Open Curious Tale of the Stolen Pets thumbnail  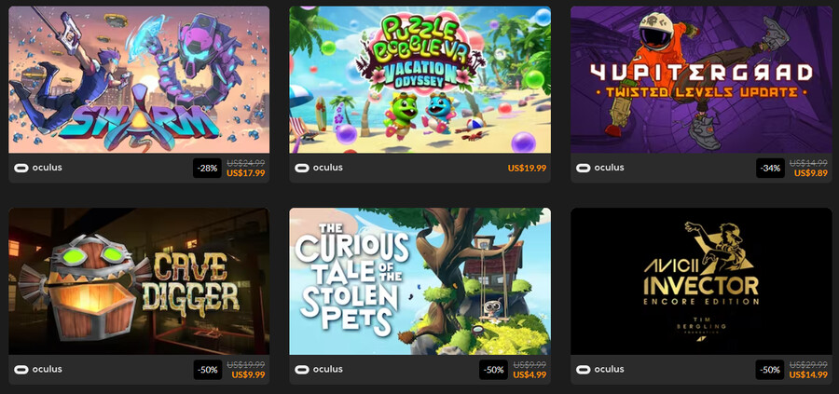tap(420, 281)
